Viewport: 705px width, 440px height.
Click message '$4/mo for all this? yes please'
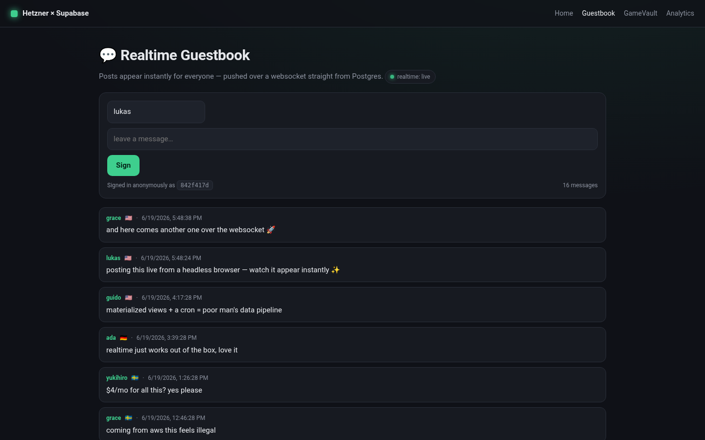point(154,390)
